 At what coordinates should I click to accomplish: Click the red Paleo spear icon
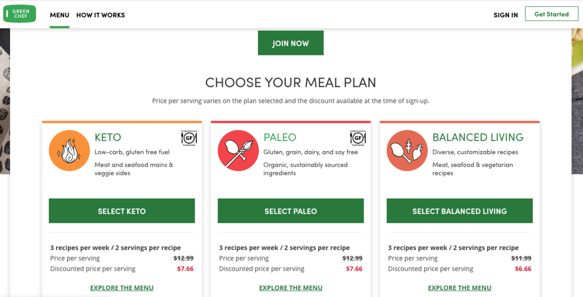pyautogui.click(x=238, y=150)
